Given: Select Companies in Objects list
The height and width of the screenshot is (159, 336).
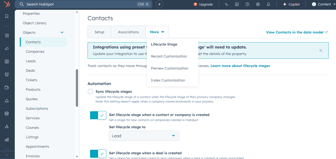Looking at the screenshot, I should pos(35,51).
